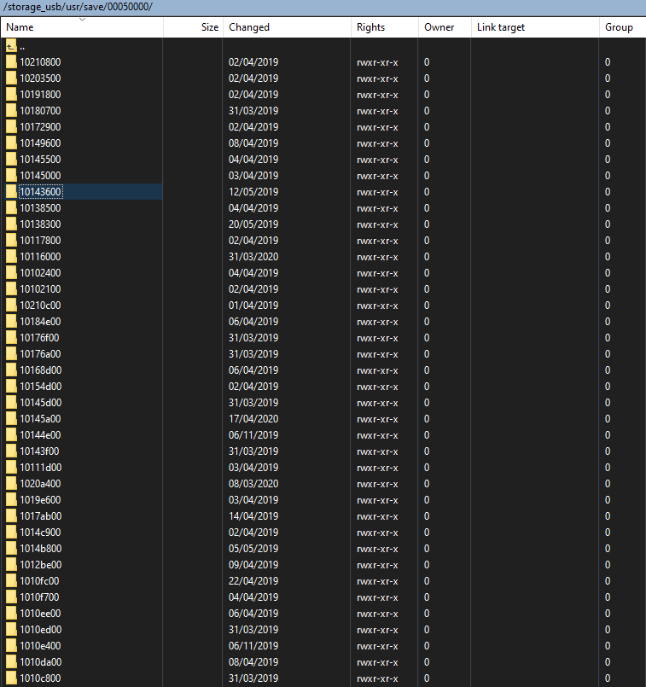Click the highlighted 10143600 folder icon

pyautogui.click(x=11, y=192)
